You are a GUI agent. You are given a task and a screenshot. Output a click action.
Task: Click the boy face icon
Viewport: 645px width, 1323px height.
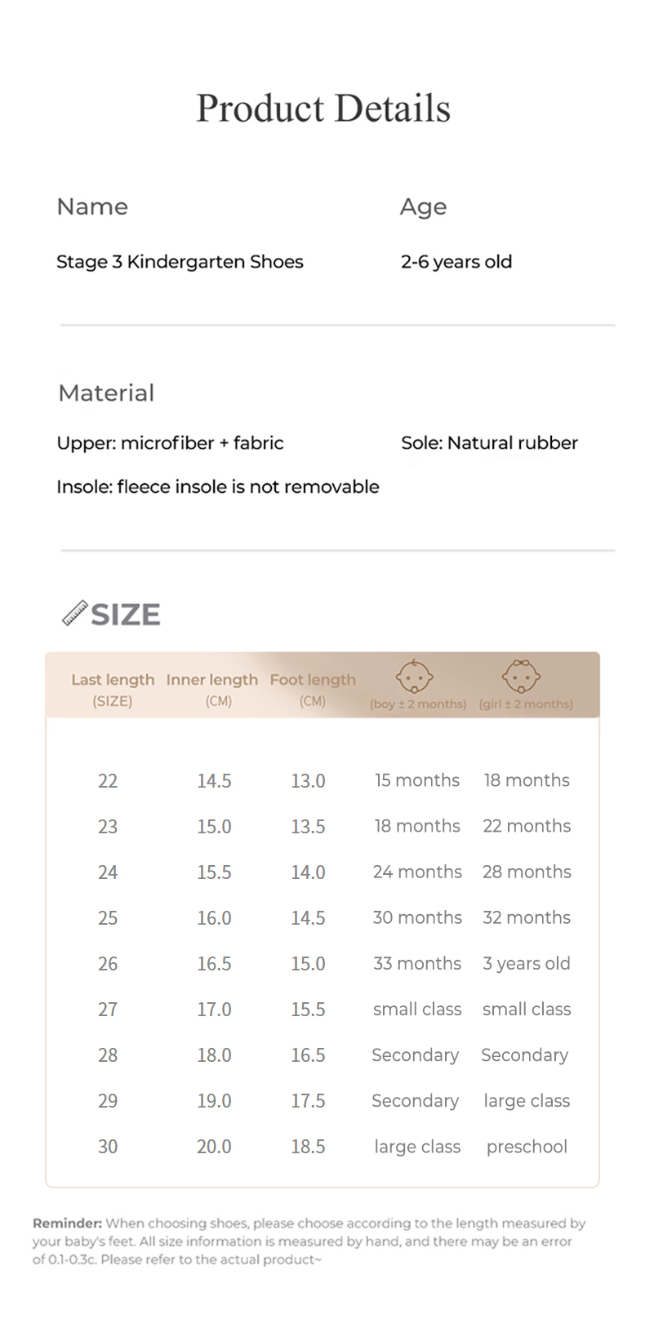pos(414,677)
